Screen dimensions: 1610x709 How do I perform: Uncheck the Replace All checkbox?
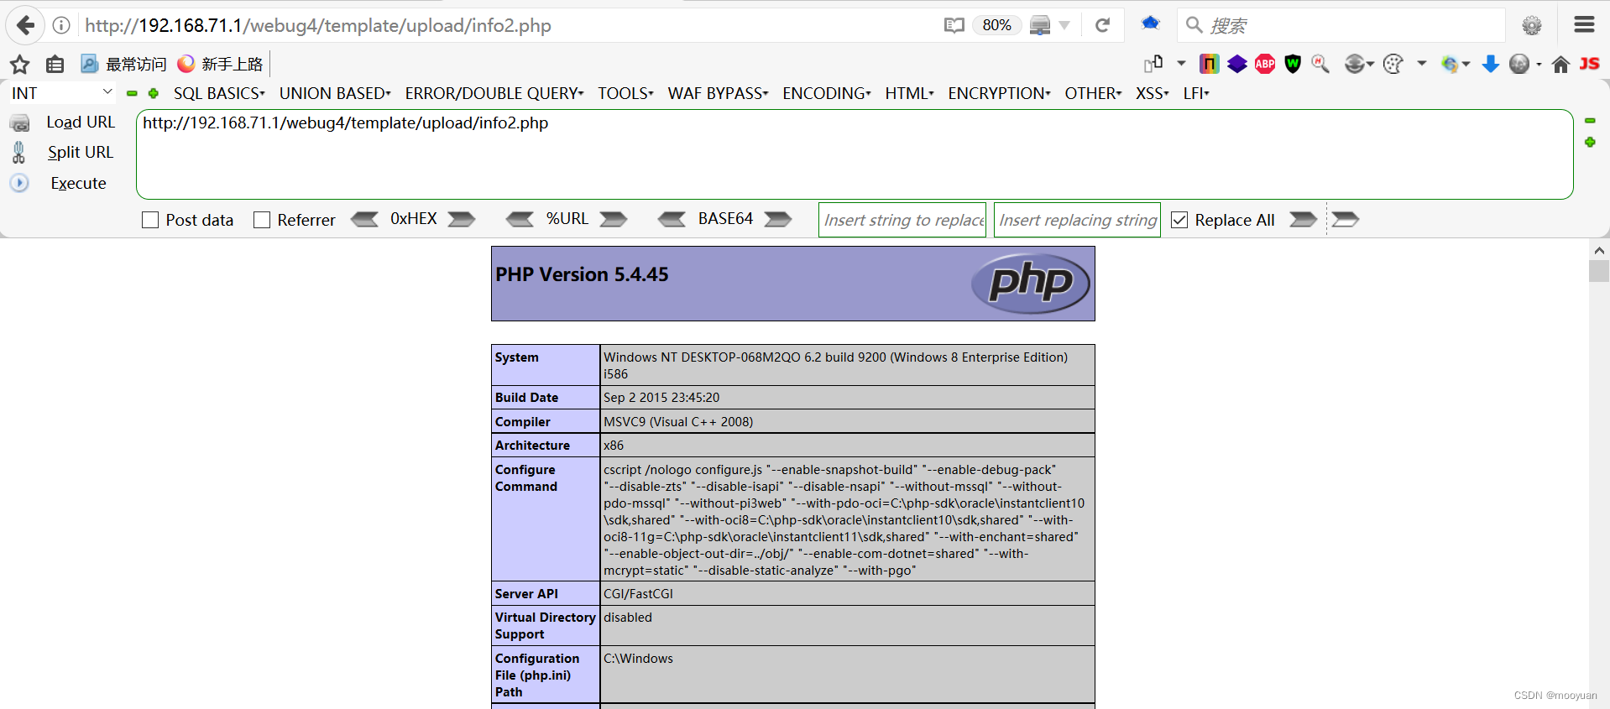click(x=1179, y=220)
